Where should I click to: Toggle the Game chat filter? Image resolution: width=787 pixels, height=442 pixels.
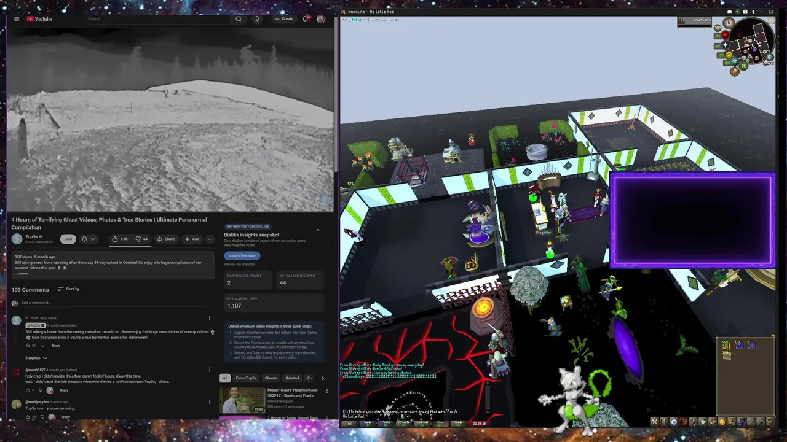pos(368,424)
